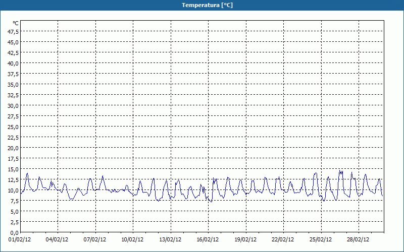Screen dimensions: 404x252
Task: Click the 01/02/12 date label
Action: (x=20, y=240)
